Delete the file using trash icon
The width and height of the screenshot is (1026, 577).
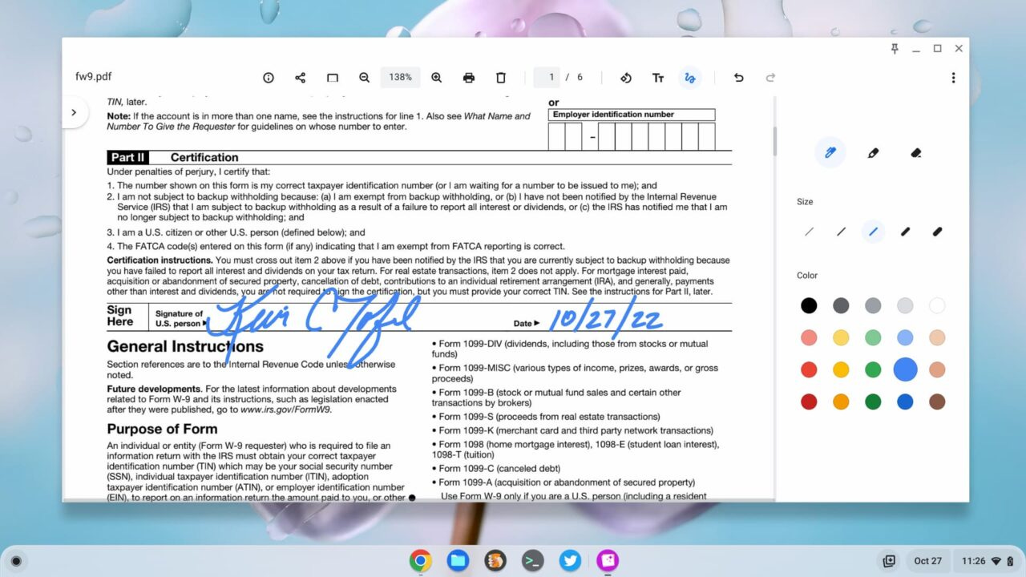(501, 78)
